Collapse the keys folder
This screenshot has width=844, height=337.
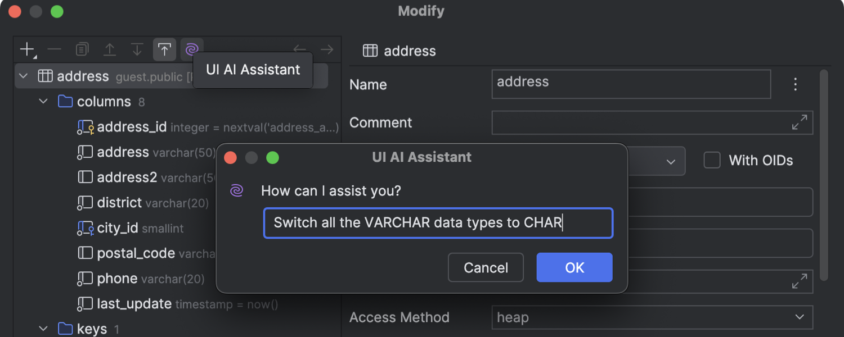click(x=43, y=329)
